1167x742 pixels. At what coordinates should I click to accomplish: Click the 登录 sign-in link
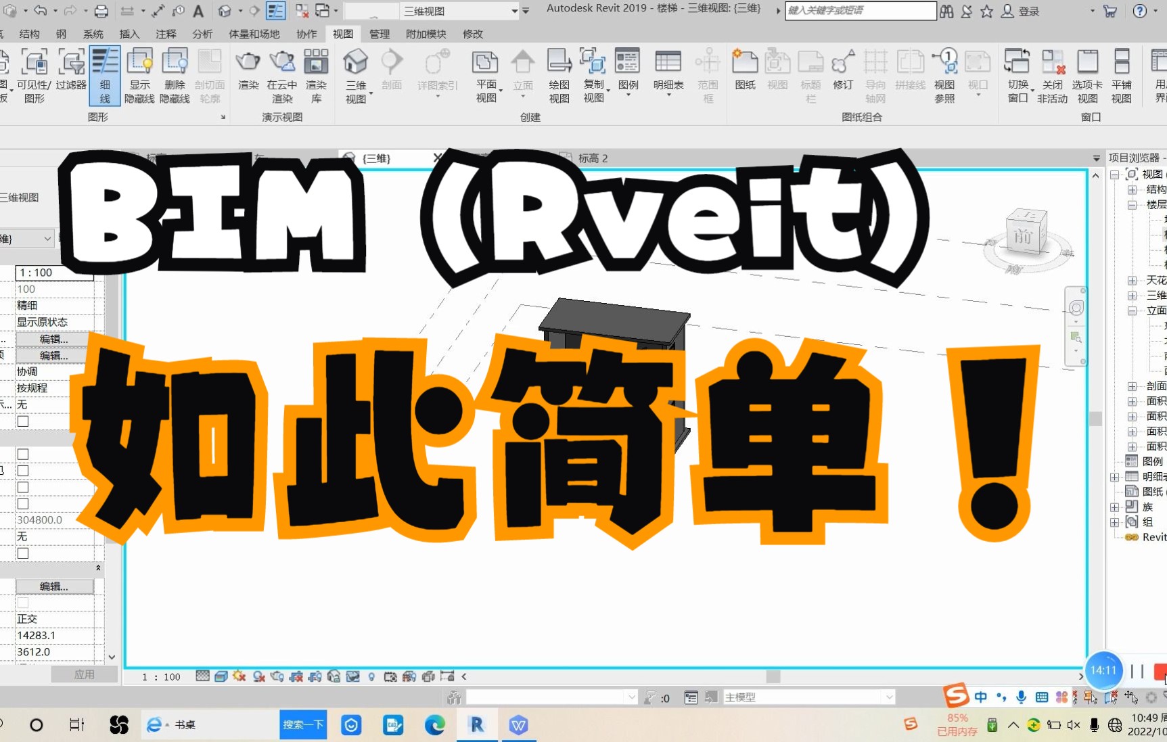1029,11
